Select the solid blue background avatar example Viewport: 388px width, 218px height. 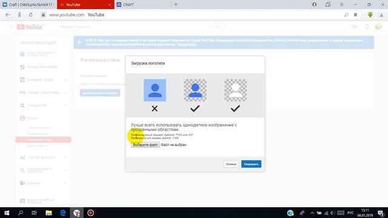pyautogui.click(x=155, y=90)
